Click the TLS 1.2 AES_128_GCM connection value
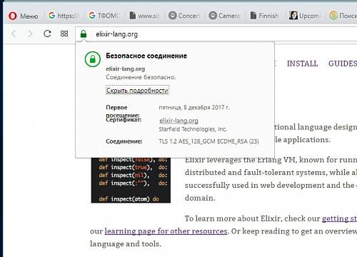The image size is (357, 257). click(208, 141)
